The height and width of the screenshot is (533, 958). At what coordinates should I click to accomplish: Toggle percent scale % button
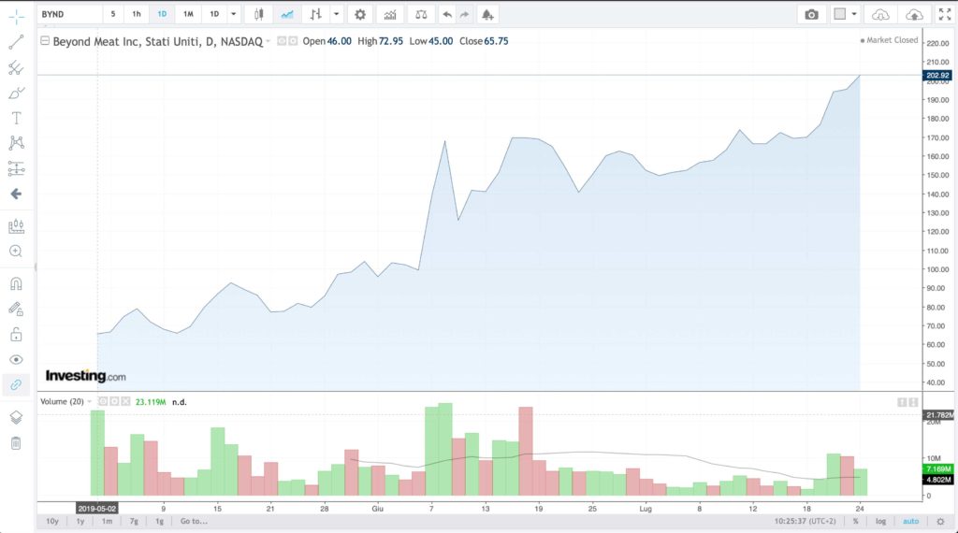[x=855, y=522]
